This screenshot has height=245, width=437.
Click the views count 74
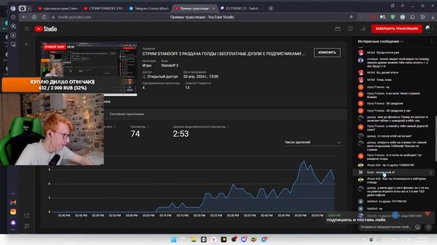(135, 134)
